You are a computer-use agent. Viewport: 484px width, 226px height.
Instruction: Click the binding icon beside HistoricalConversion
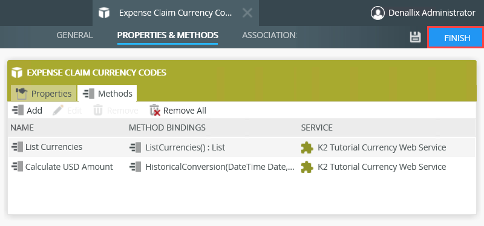[135, 167]
